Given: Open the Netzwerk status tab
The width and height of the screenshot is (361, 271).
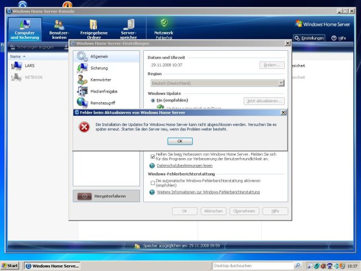Looking at the screenshot, I should coord(164,29).
